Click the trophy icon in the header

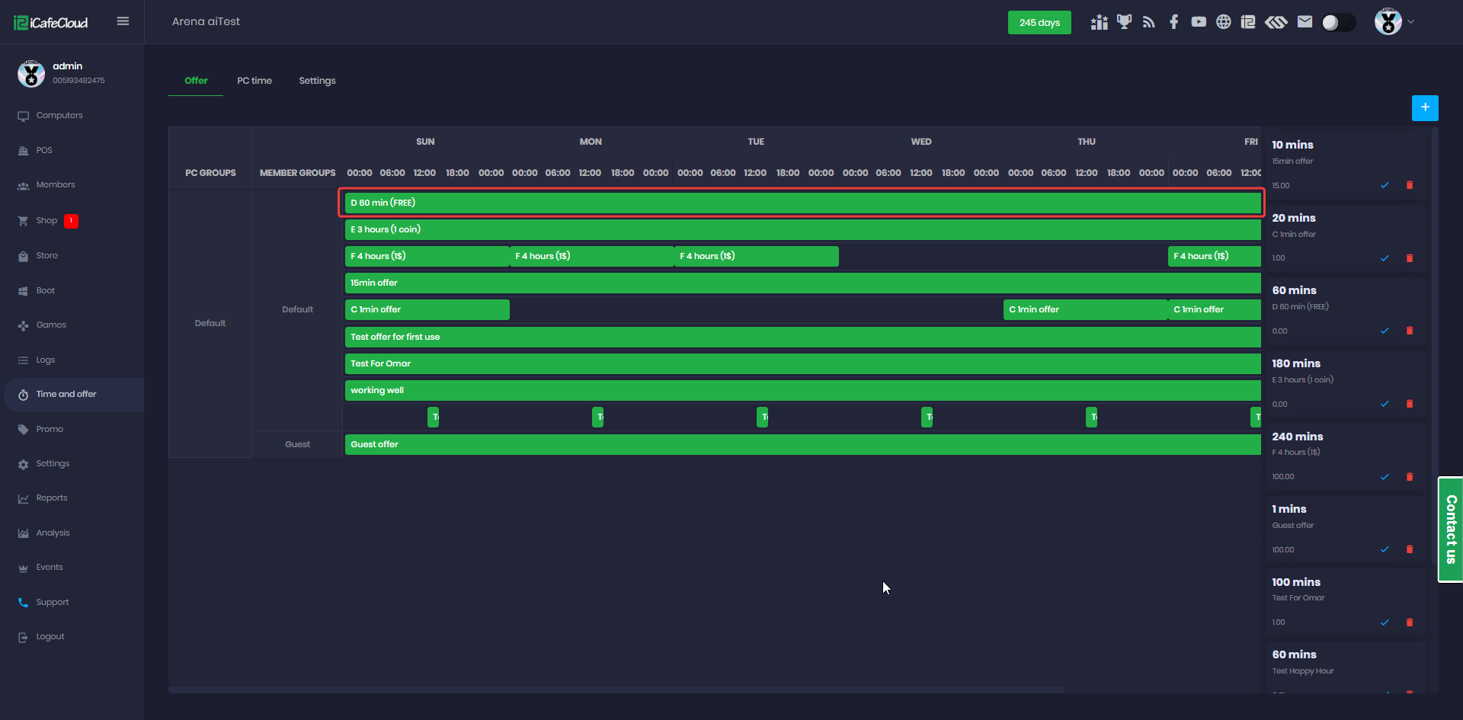pyautogui.click(x=1124, y=22)
